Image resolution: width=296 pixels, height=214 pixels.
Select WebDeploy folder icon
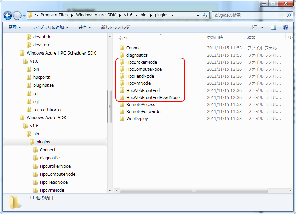pos(122,118)
